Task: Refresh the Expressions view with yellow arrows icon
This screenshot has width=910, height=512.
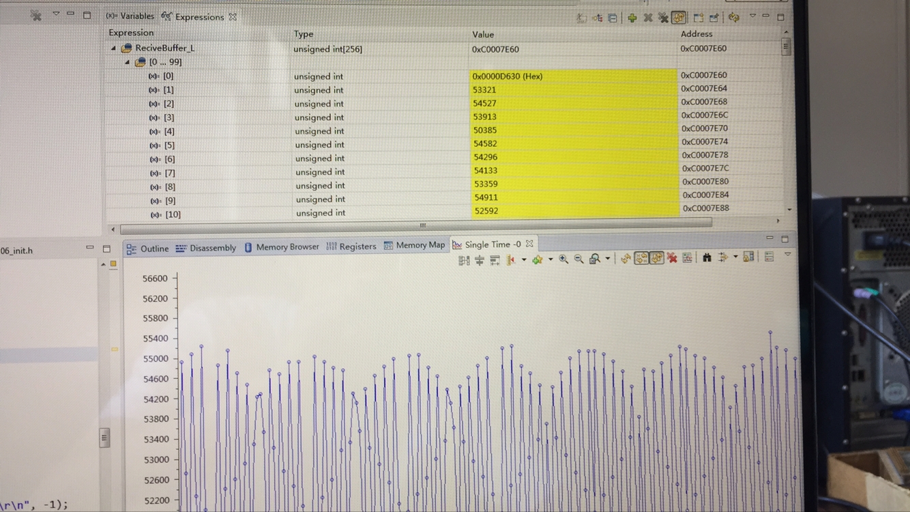Action: tap(734, 18)
